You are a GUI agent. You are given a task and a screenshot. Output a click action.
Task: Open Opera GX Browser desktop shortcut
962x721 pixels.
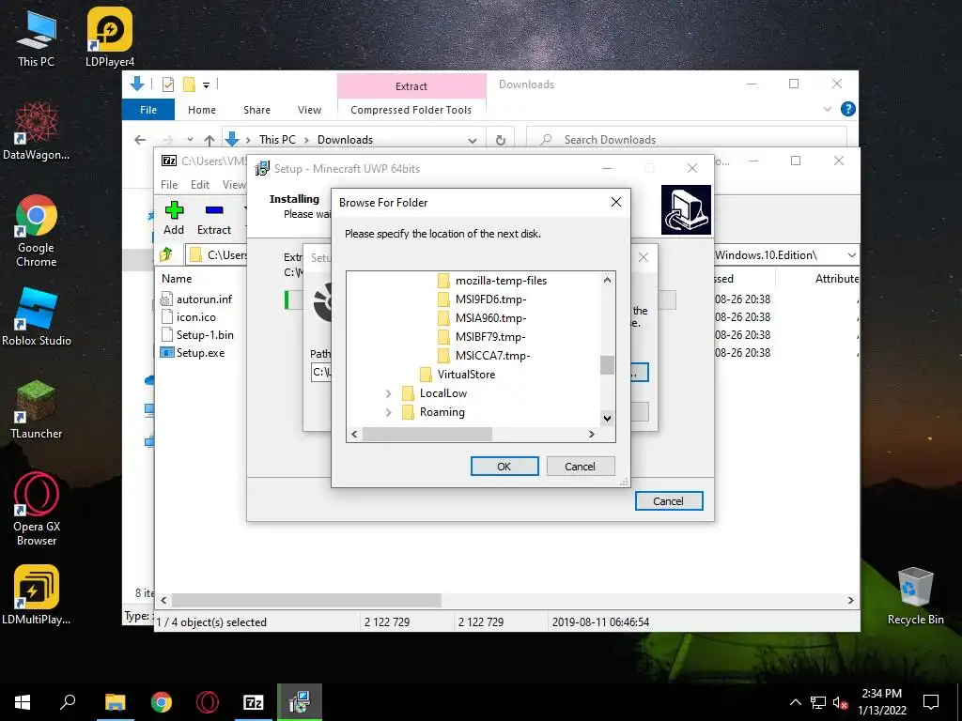(x=37, y=509)
